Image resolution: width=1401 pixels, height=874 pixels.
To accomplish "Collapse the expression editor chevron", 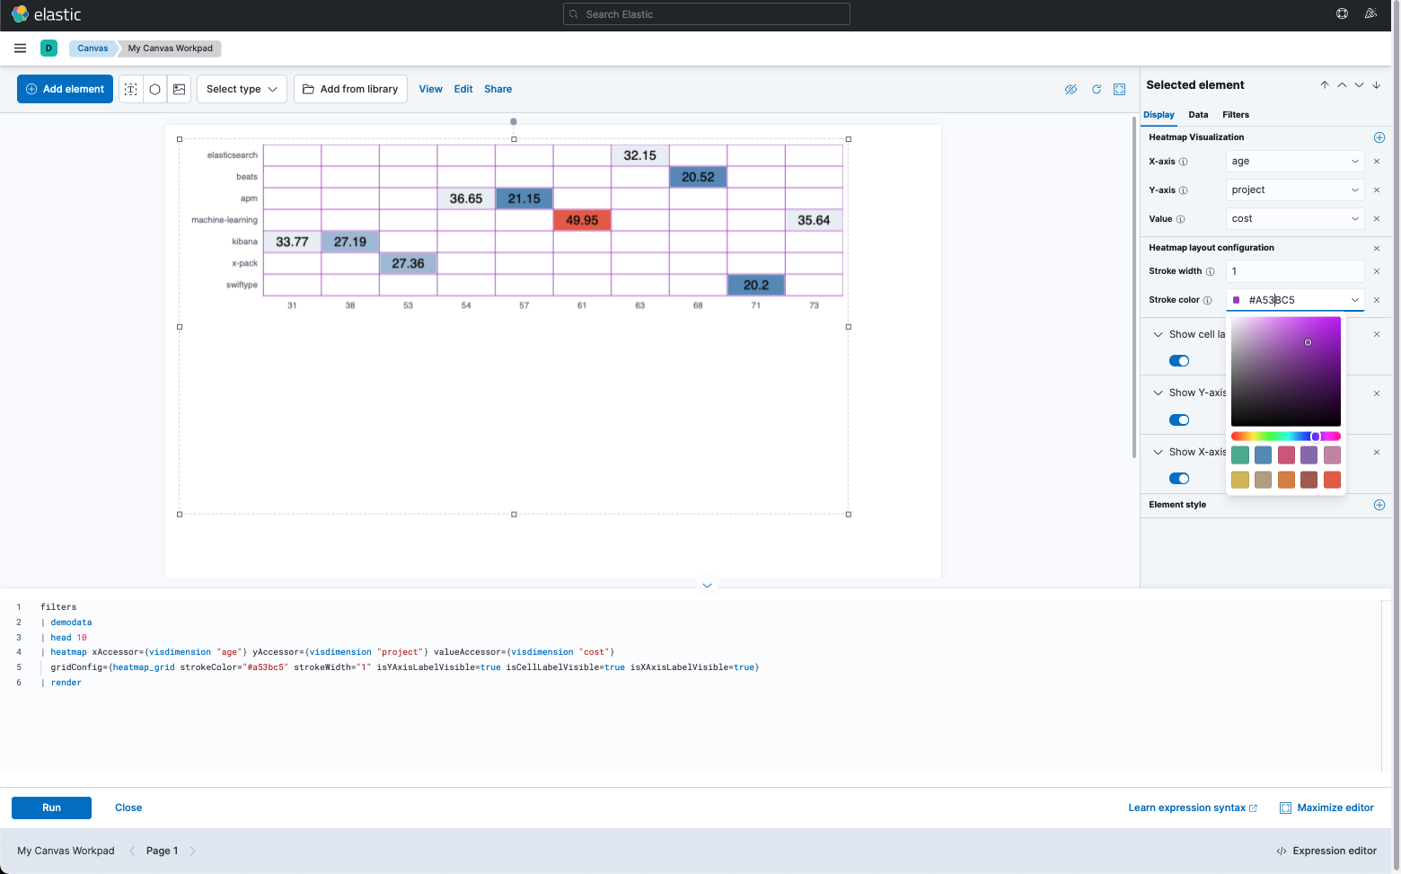I will tap(707, 586).
